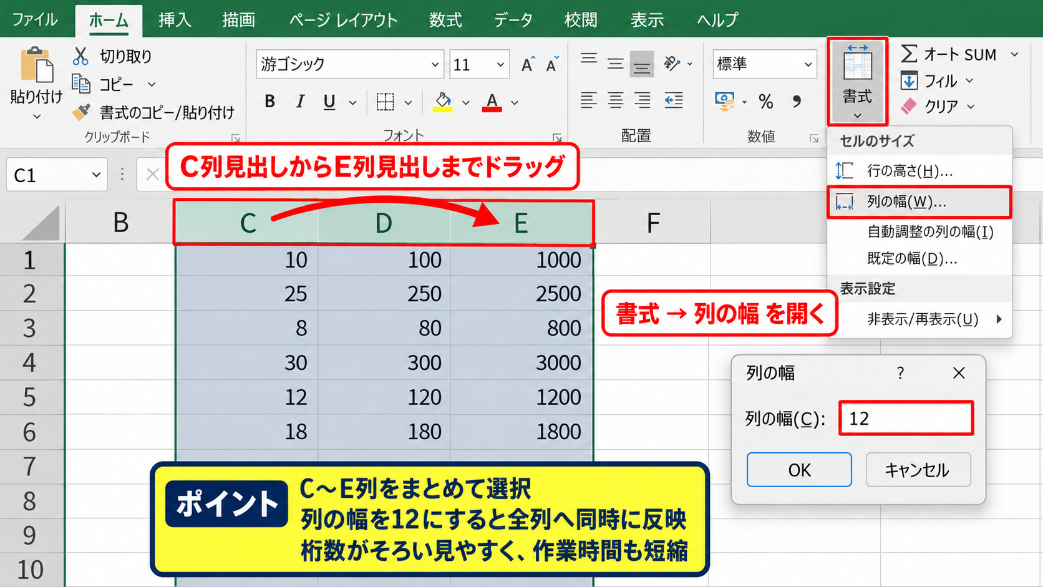
Task: Choose 行の高さ(H)... from the menu
Action: click(919, 170)
